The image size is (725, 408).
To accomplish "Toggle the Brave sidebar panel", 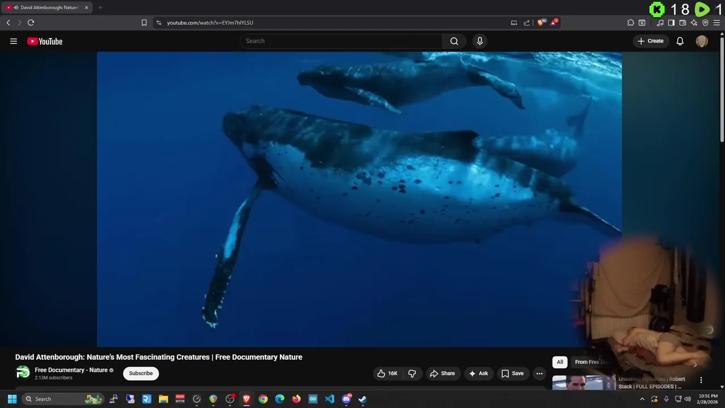I will coord(671,23).
